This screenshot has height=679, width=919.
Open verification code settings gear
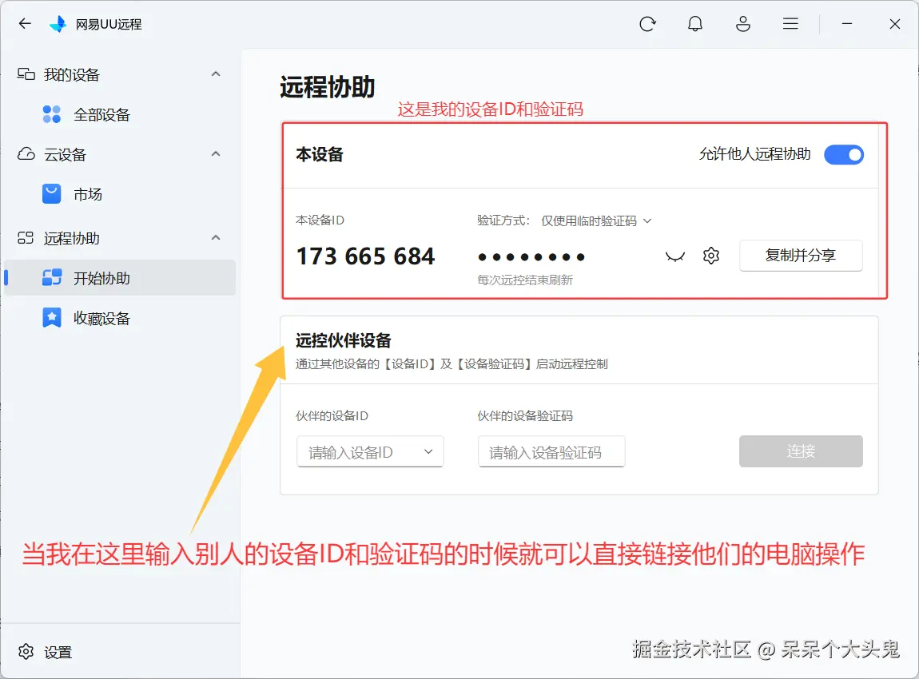click(x=711, y=256)
